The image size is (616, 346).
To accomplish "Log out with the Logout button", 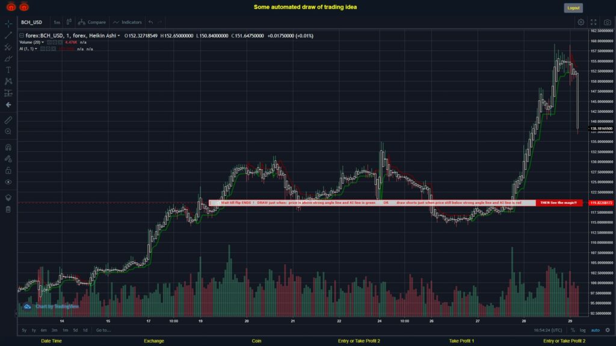I will pyautogui.click(x=573, y=8).
